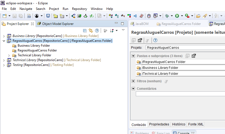Open dropdown next to new table icon
This screenshot has width=225, height=134.
point(67,16)
